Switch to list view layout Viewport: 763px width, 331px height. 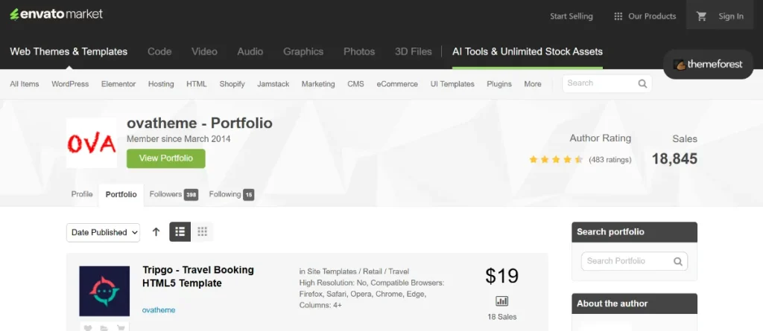click(x=180, y=232)
